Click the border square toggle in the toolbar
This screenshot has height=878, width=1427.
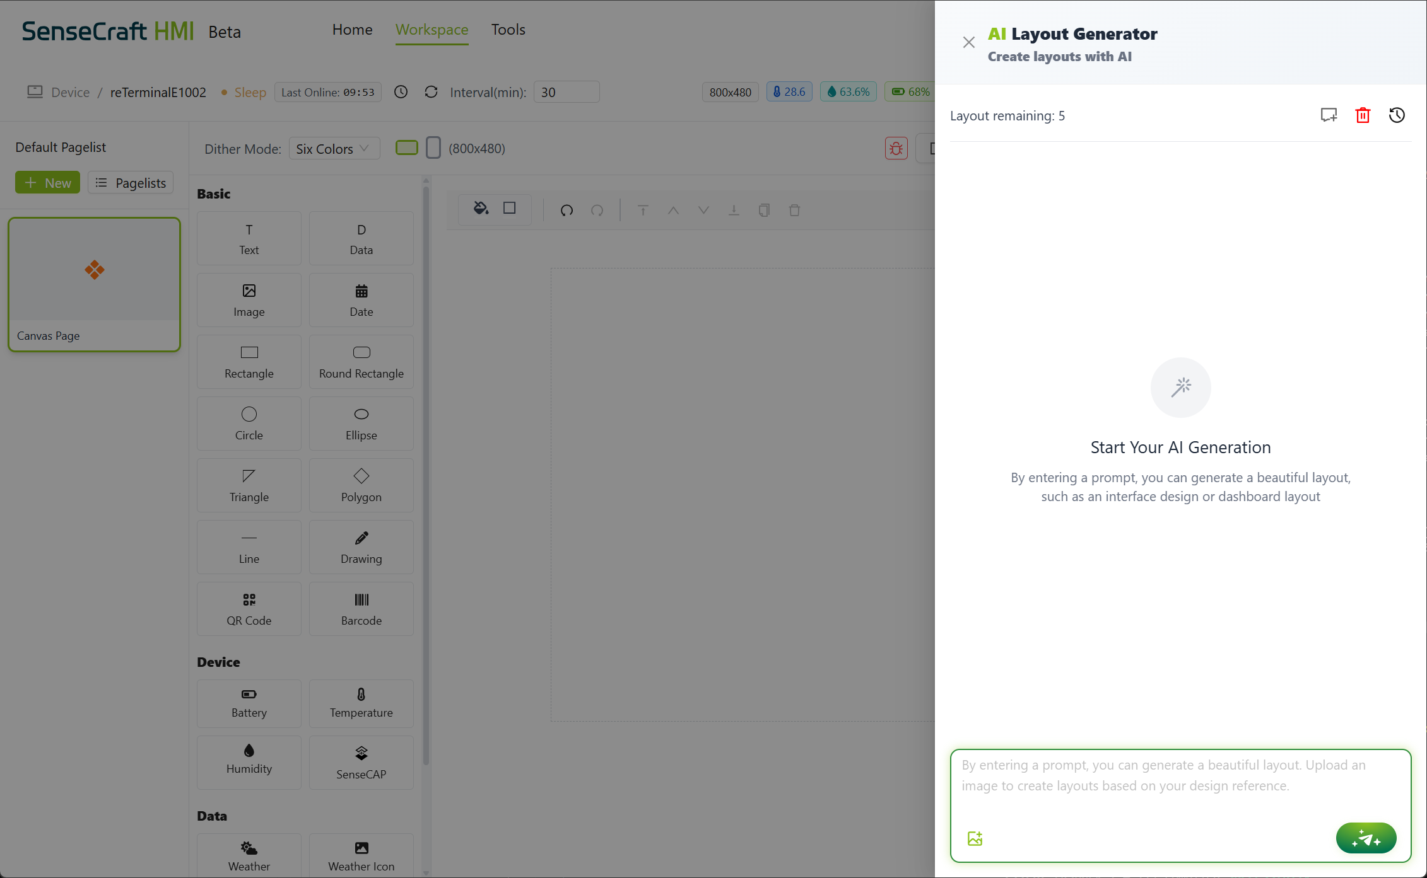pyautogui.click(x=510, y=209)
